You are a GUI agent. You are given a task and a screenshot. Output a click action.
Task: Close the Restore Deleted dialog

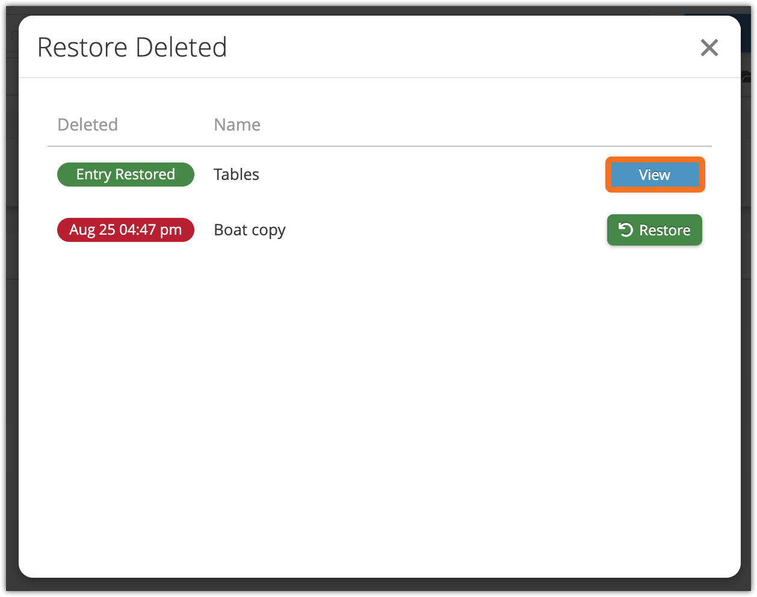pos(709,48)
